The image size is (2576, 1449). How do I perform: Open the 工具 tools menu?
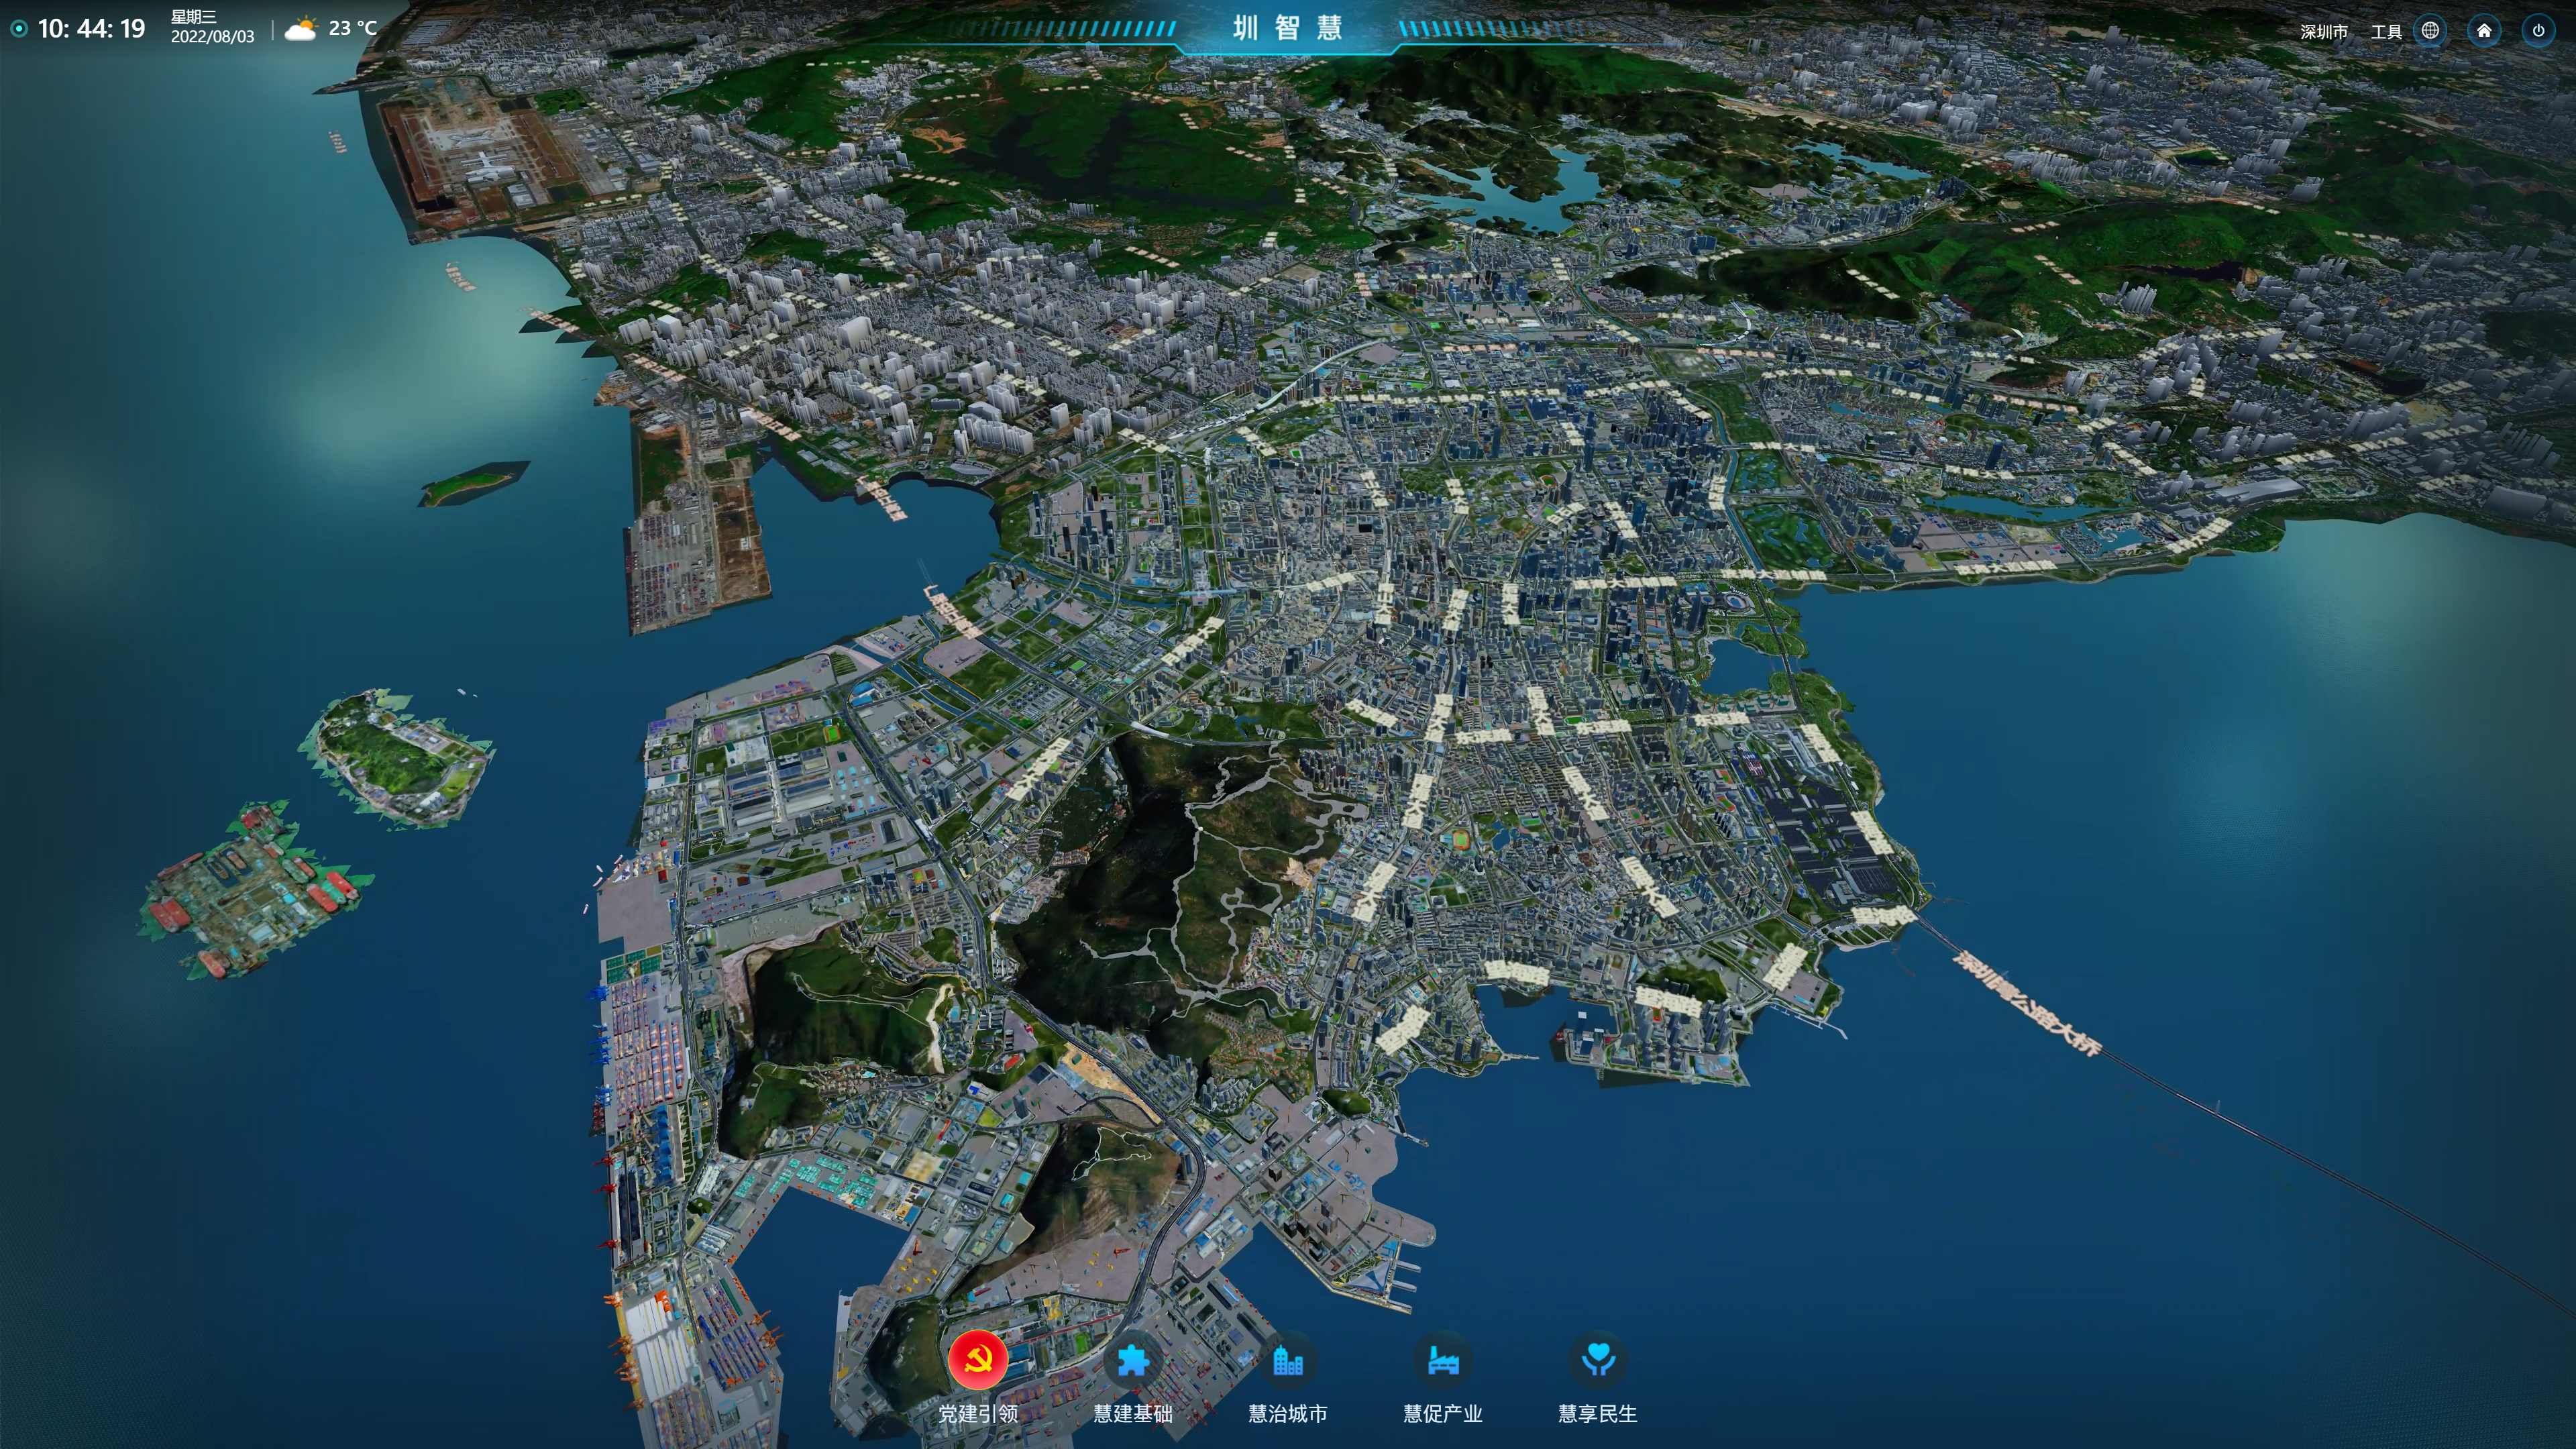pyautogui.click(x=2386, y=32)
